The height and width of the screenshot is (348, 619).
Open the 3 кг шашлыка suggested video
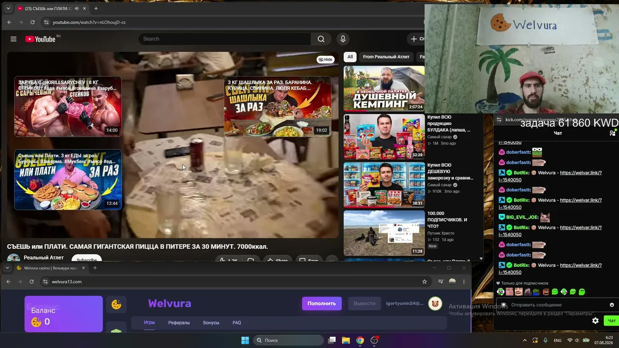[278, 106]
